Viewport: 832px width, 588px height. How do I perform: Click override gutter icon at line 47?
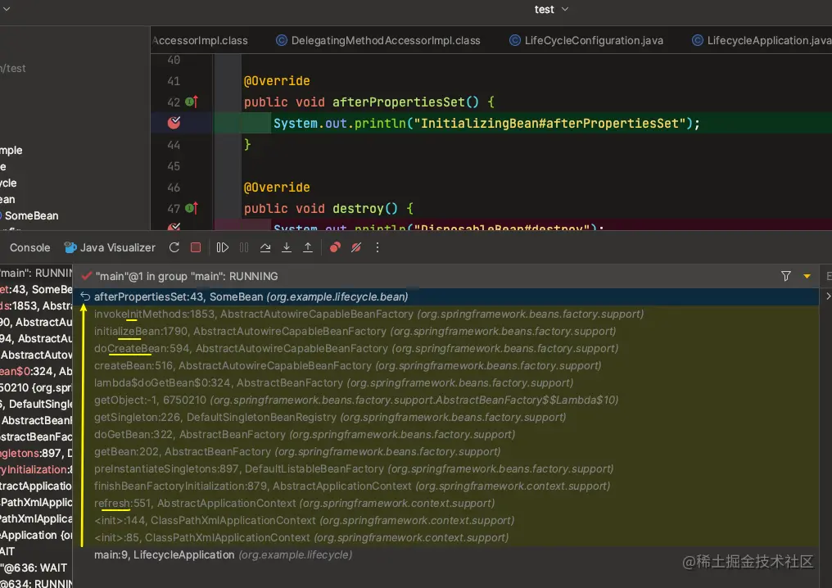tap(192, 208)
